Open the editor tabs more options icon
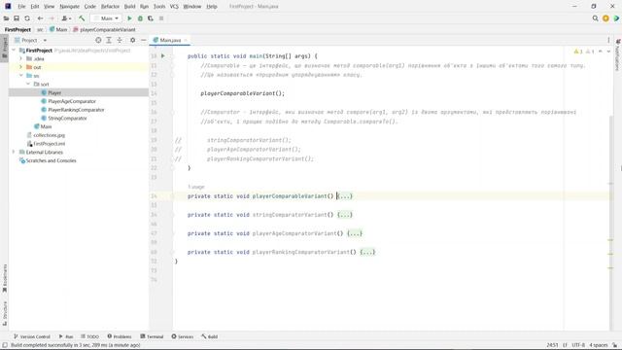622x350 pixels. 608,40
